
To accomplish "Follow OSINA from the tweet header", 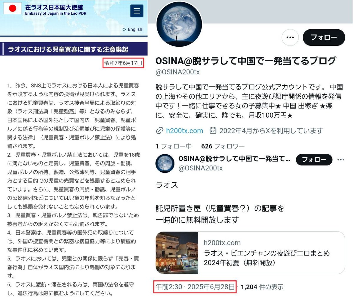I will (314, 160).
